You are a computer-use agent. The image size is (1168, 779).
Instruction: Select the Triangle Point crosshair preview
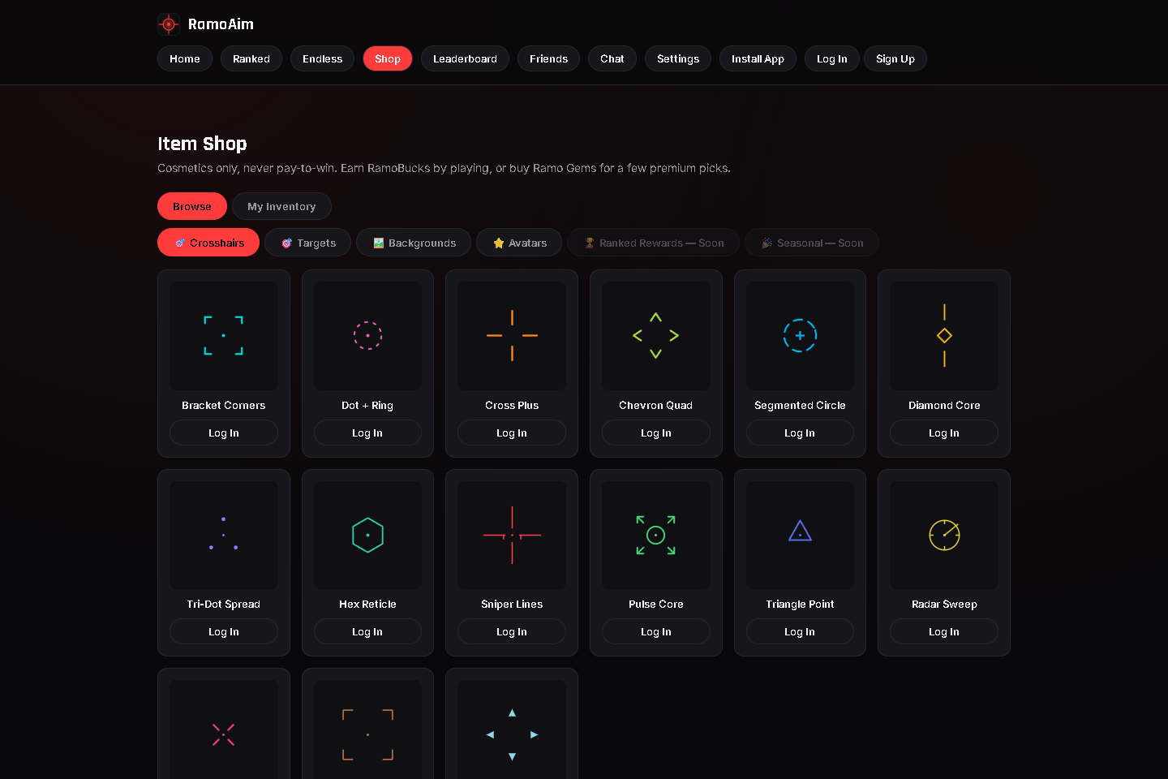[x=800, y=535]
